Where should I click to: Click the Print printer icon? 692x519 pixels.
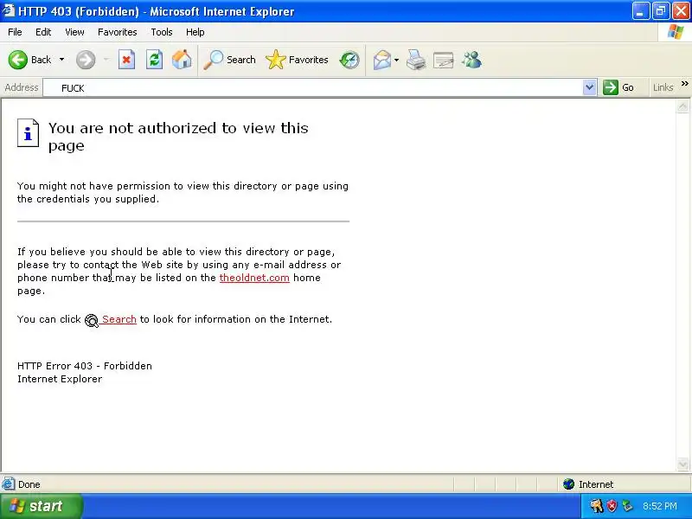click(416, 60)
